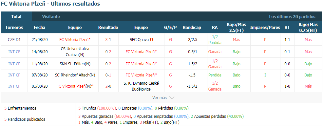The height and width of the screenshot is (127, 323).
Task: Click the 2-0 result against České Budějovice
Action: (x=108, y=86)
